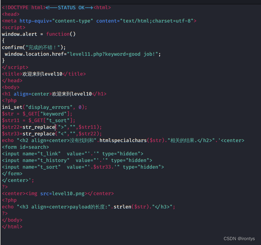The image size is (261, 245).
Task: Click the 'STATUS OK' comment text
Action: point(71,8)
